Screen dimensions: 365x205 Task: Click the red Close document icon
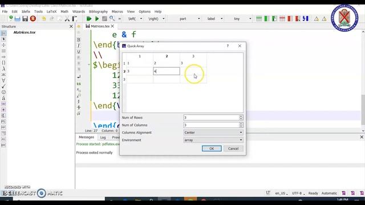pos(33,19)
